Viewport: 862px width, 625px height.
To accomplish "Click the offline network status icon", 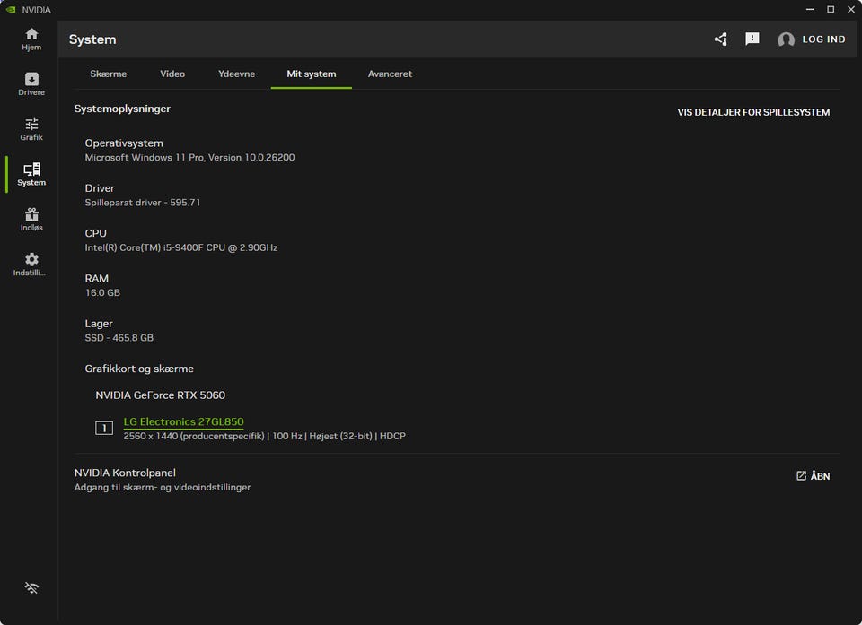I will click(31, 588).
